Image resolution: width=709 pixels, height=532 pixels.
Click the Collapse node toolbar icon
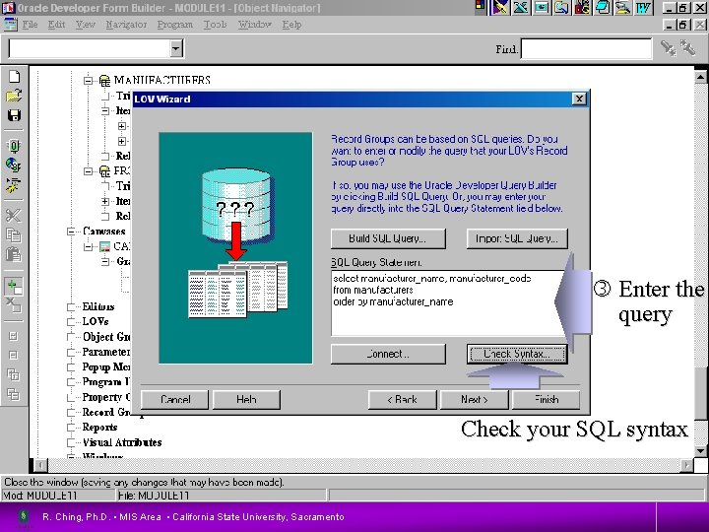[x=14, y=355]
